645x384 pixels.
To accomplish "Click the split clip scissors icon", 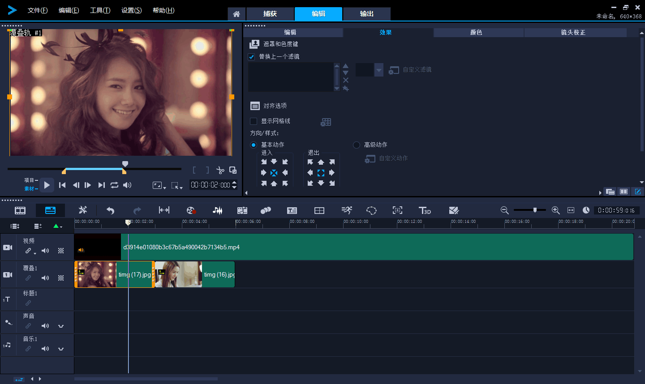I will [220, 170].
